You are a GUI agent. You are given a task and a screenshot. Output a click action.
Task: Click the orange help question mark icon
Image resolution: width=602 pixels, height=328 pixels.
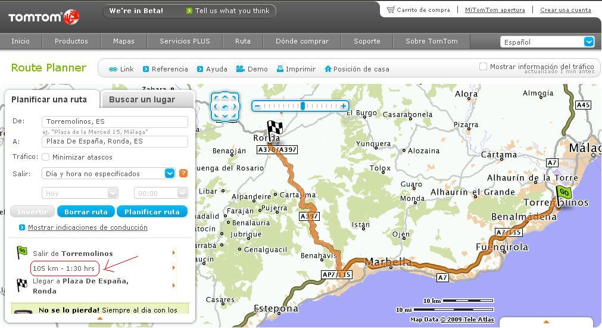point(183,173)
